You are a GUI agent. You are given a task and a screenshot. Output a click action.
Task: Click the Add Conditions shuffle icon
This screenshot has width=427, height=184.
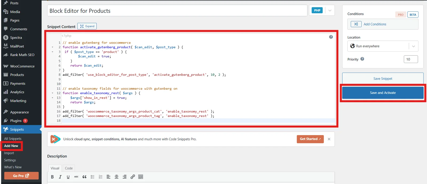click(x=356, y=24)
